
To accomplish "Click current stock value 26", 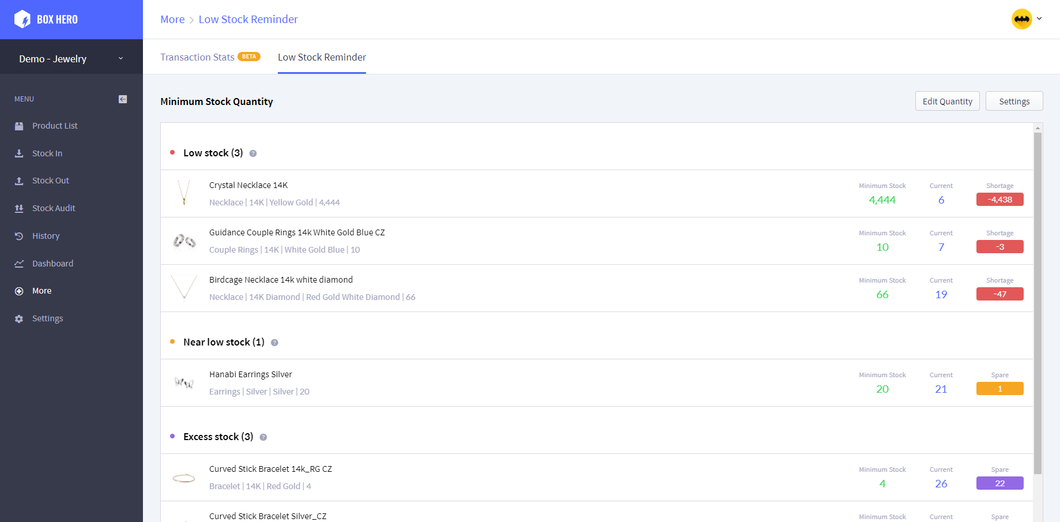I will click(941, 484).
